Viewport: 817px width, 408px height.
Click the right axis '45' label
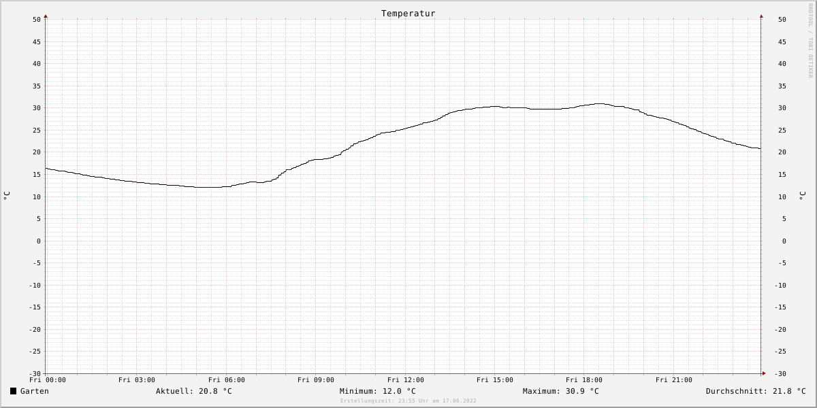(782, 42)
